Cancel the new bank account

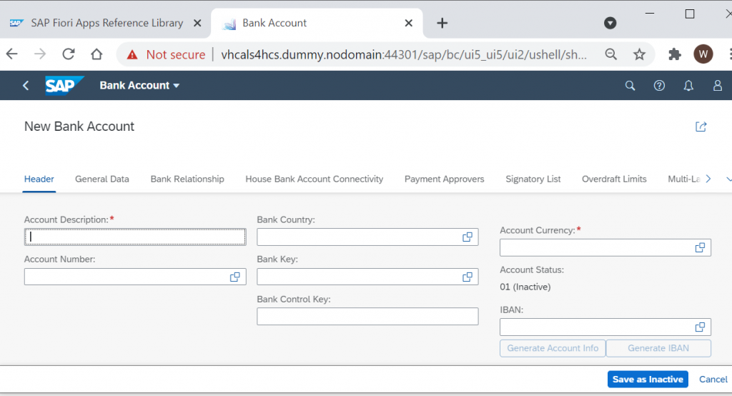pos(713,379)
